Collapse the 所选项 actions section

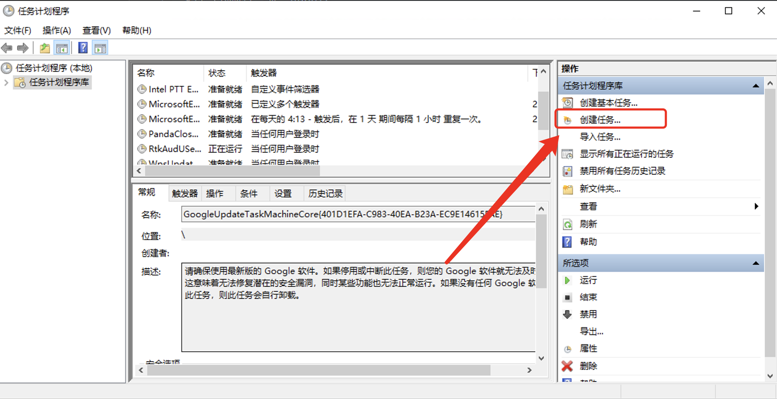click(756, 263)
